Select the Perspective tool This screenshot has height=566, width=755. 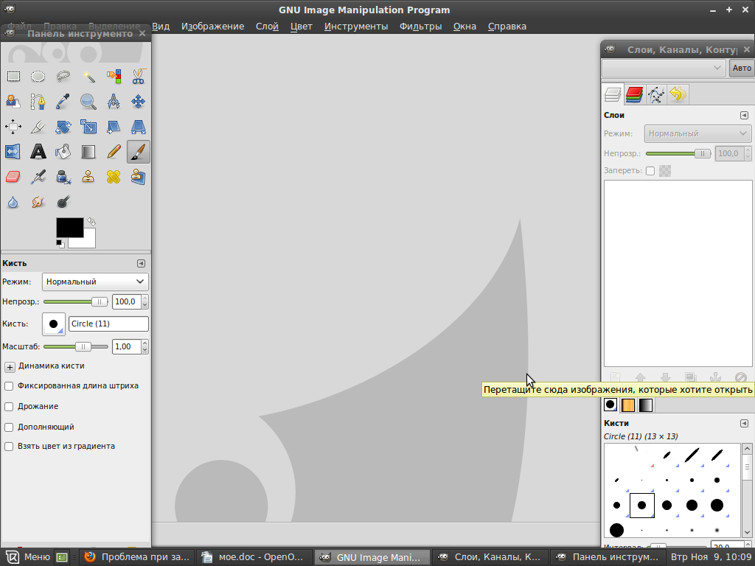[138, 127]
